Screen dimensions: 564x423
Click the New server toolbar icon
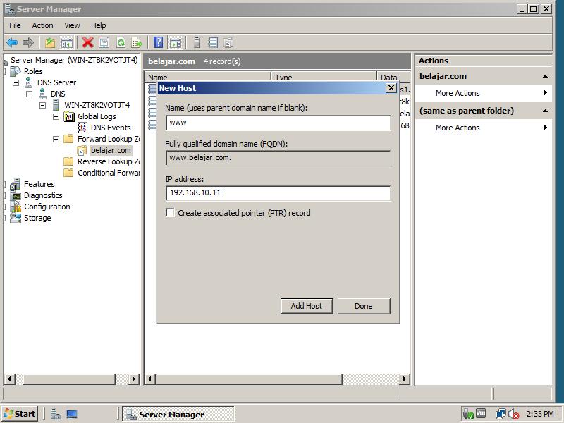coord(197,43)
